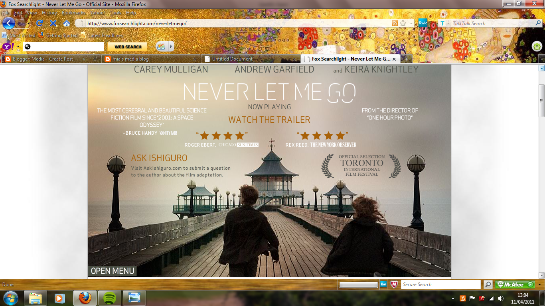This screenshot has width=545, height=306.
Task: Click the Secure Search magnifier button
Action: [x=488, y=284]
